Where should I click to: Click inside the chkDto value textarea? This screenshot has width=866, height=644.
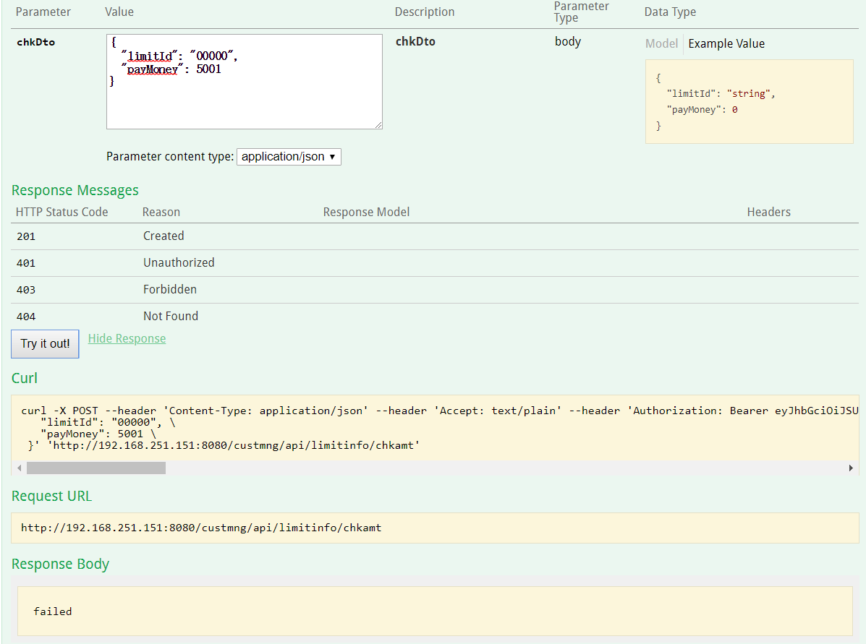[x=244, y=81]
